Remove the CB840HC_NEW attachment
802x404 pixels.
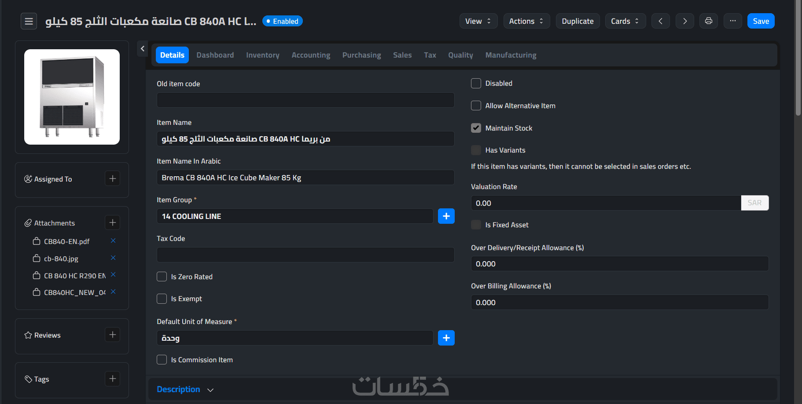(x=113, y=291)
